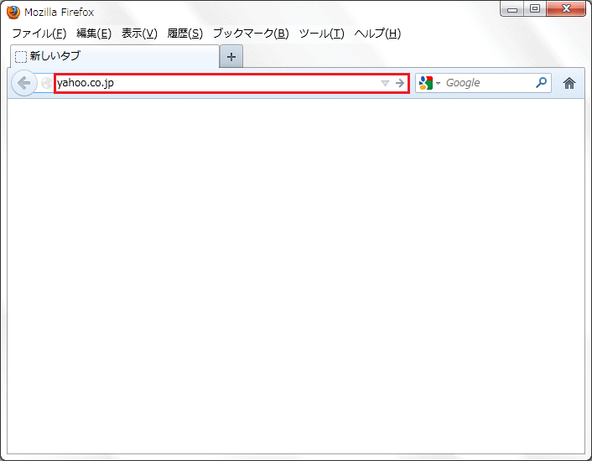
Task: Click the Home page icon
Action: 569,83
